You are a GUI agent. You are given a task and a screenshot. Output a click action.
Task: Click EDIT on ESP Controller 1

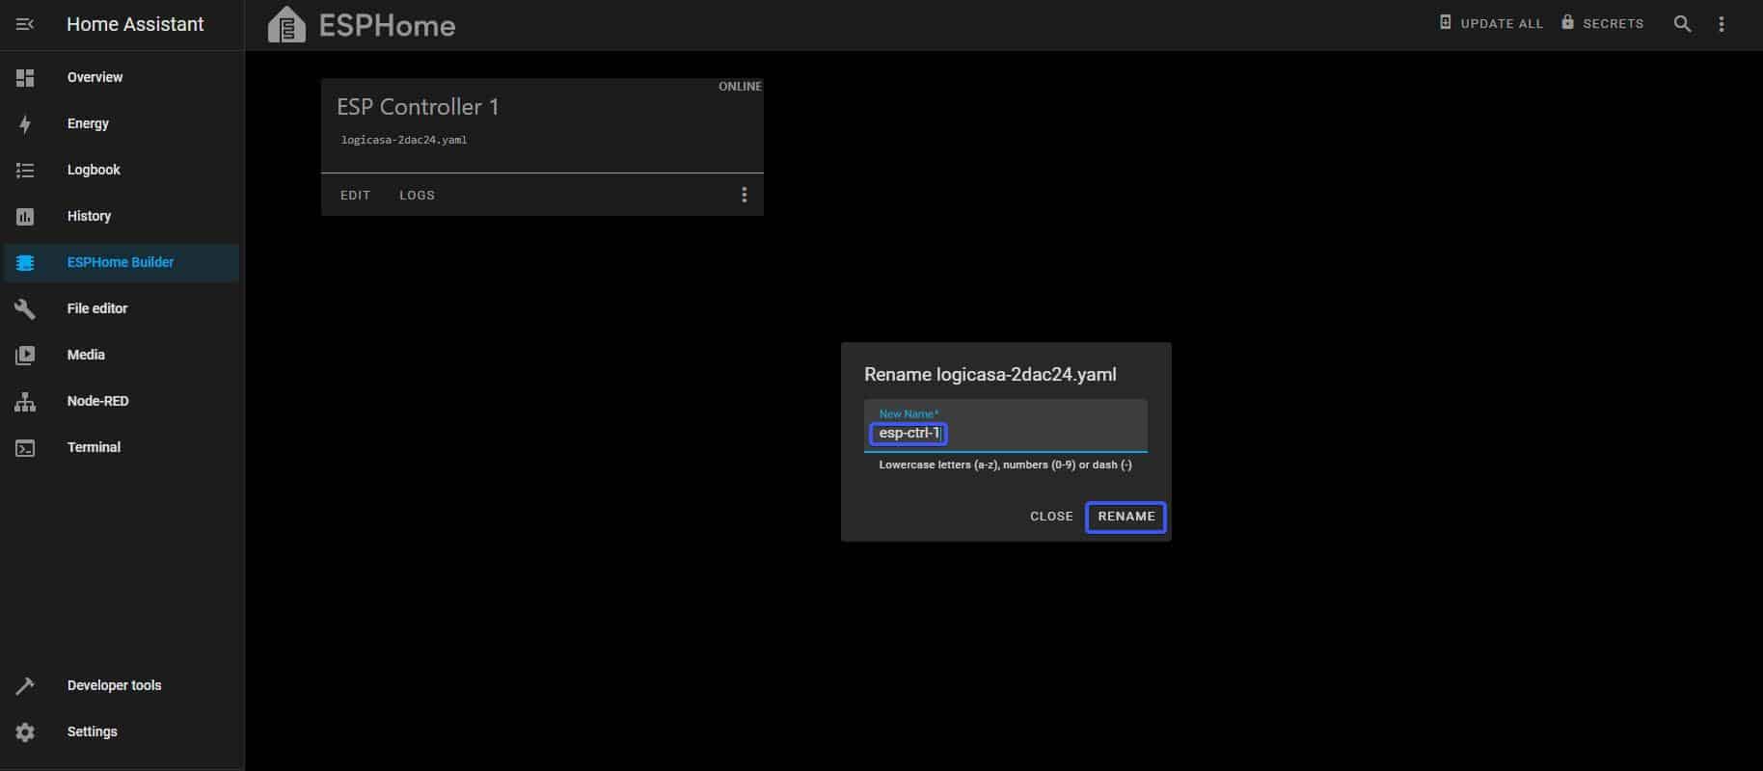(x=355, y=195)
